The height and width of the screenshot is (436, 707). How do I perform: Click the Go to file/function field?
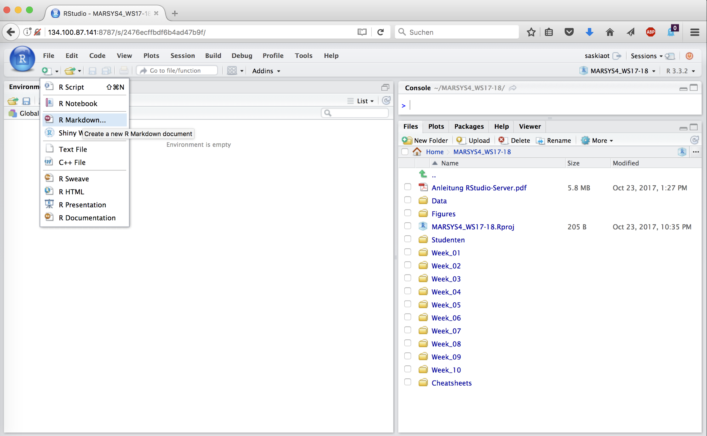click(178, 71)
